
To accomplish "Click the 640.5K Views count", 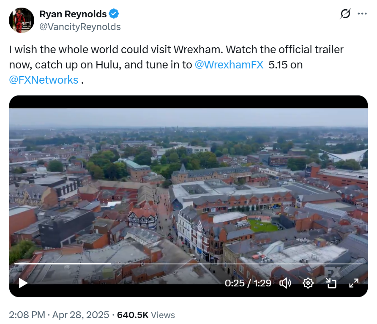I will (x=146, y=315).
